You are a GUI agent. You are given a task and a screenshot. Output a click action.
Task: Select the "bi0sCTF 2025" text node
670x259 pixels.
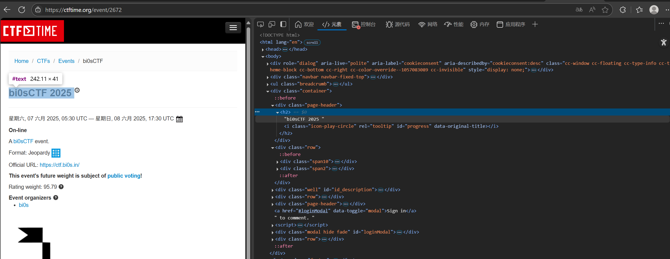point(304,119)
